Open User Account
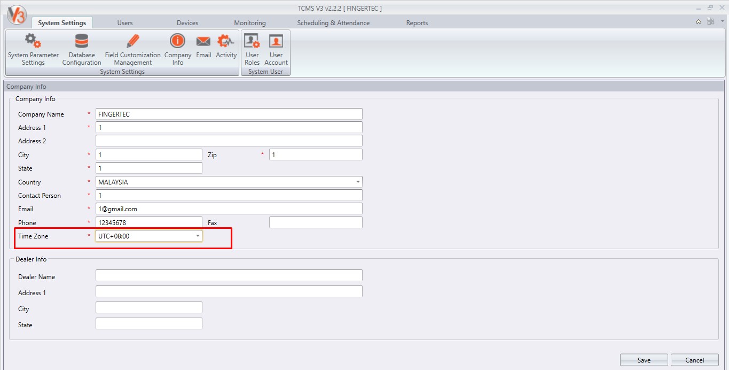The image size is (729, 370). (x=276, y=50)
